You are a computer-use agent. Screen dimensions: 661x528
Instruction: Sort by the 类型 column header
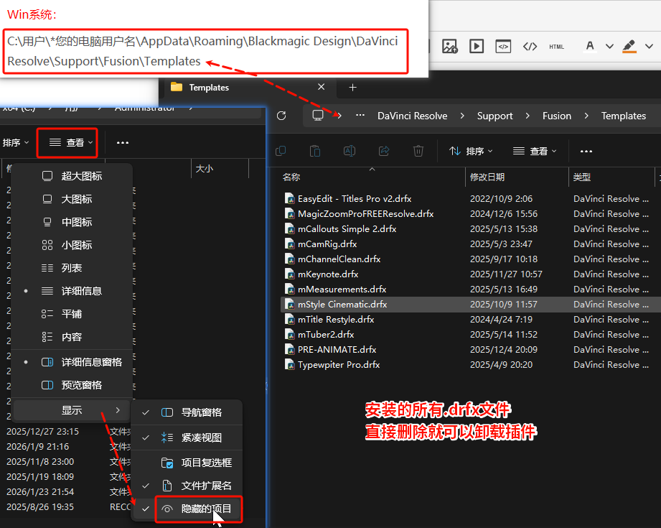coord(611,177)
